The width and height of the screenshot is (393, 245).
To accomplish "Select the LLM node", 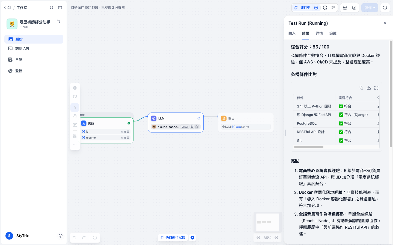I will pyautogui.click(x=176, y=122).
